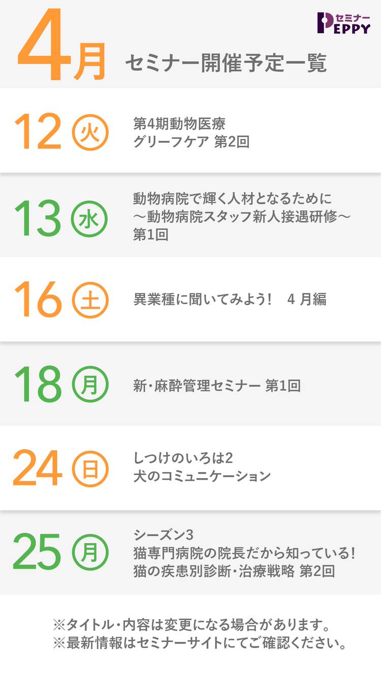Click the 月 circle beside date 18
Viewport: 381px width, 678px height.
[90, 385]
